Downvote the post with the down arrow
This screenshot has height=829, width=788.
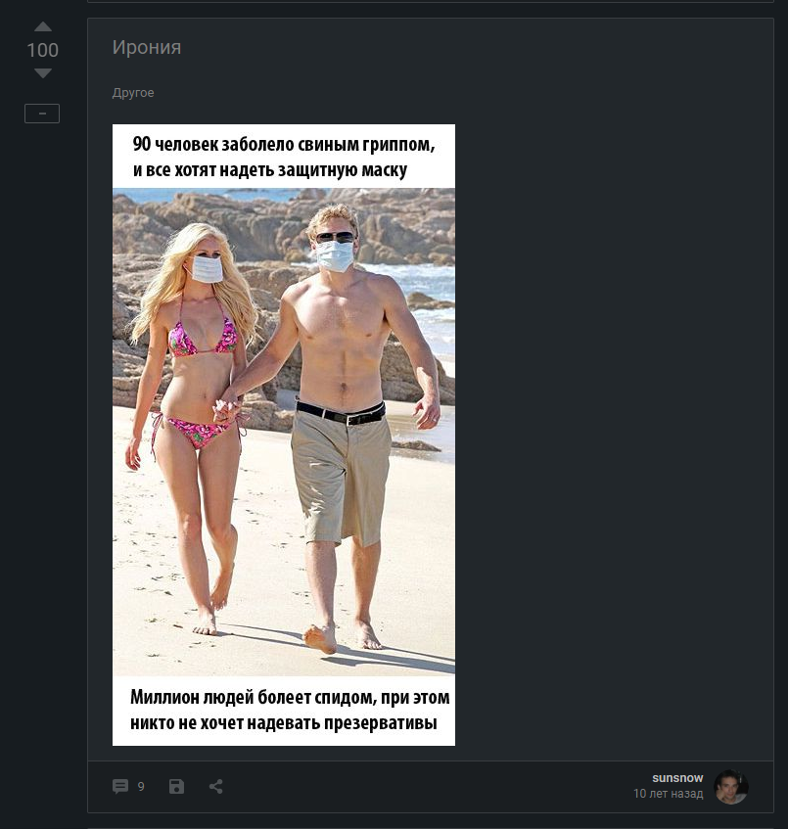pos(43,73)
